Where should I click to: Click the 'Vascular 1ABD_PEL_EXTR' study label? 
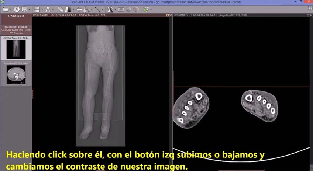pos(16,30)
